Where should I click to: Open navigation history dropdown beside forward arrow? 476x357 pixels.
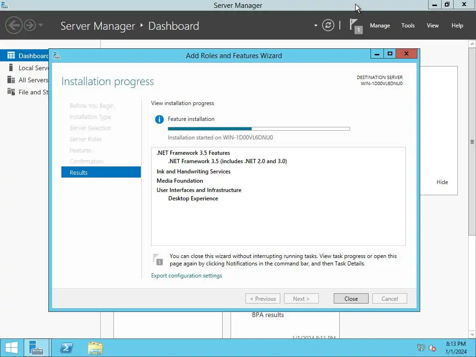tap(41, 25)
